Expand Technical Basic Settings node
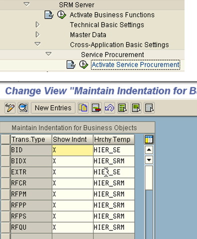The image size is (197, 239). click(37, 24)
